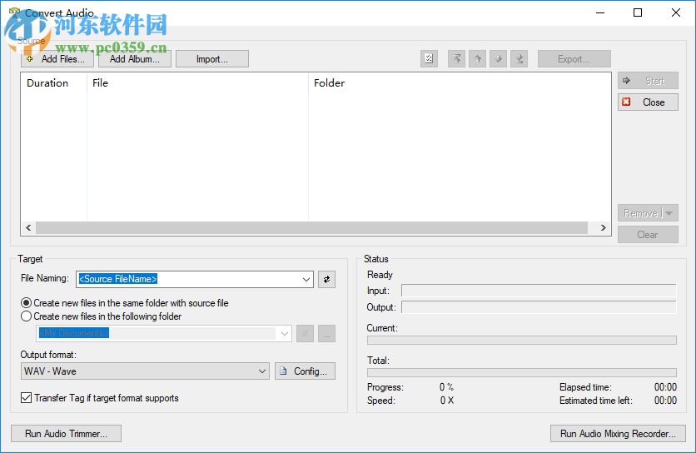This screenshot has width=696, height=453.
Task: Move selected file up one position
Action: (x=478, y=58)
